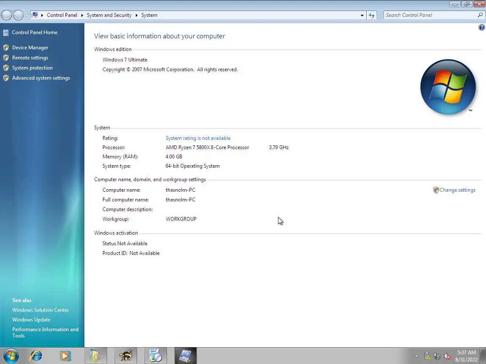The width and height of the screenshot is (486, 364).
Task: Select the active System control panel taskbar button
Action: click(185, 356)
